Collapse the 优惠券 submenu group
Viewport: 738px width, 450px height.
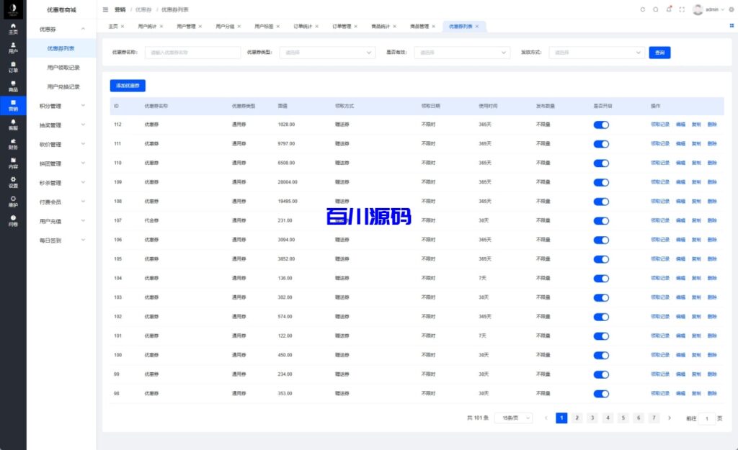(x=61, y=29)
